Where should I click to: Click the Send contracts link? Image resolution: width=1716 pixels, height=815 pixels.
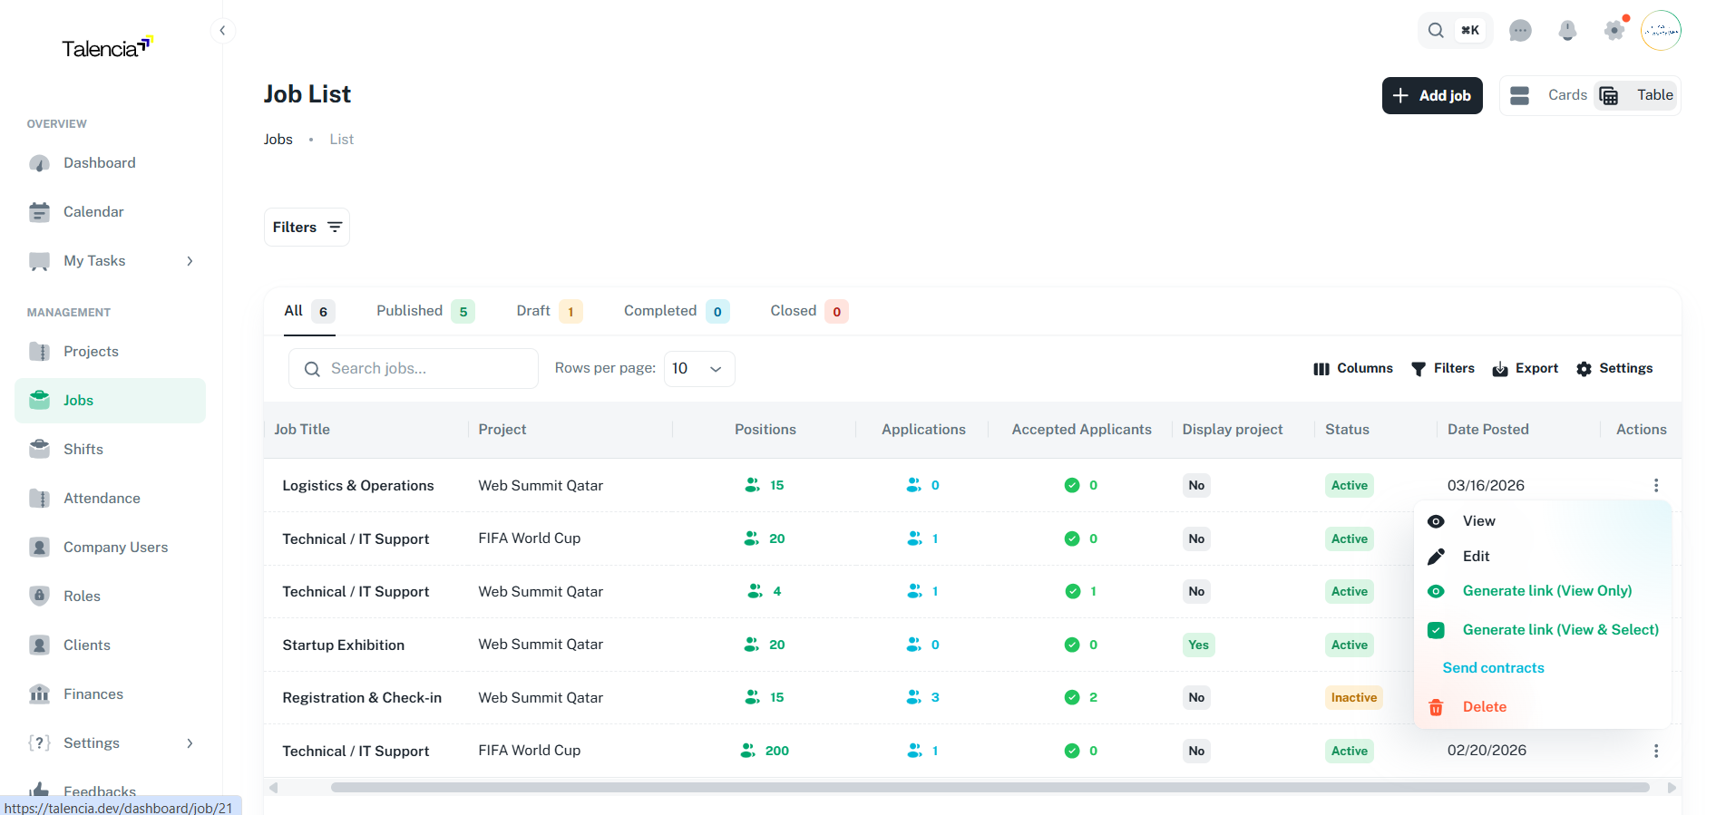pyautogui.click(x=1493, y=668)
